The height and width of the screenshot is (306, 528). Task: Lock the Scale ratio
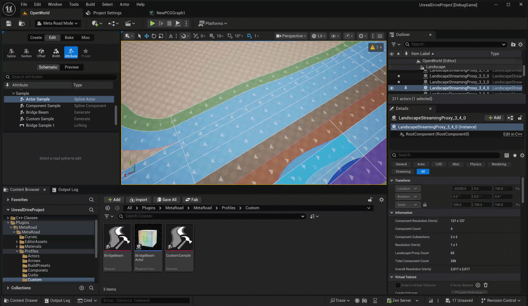click(x=425, y=205)
